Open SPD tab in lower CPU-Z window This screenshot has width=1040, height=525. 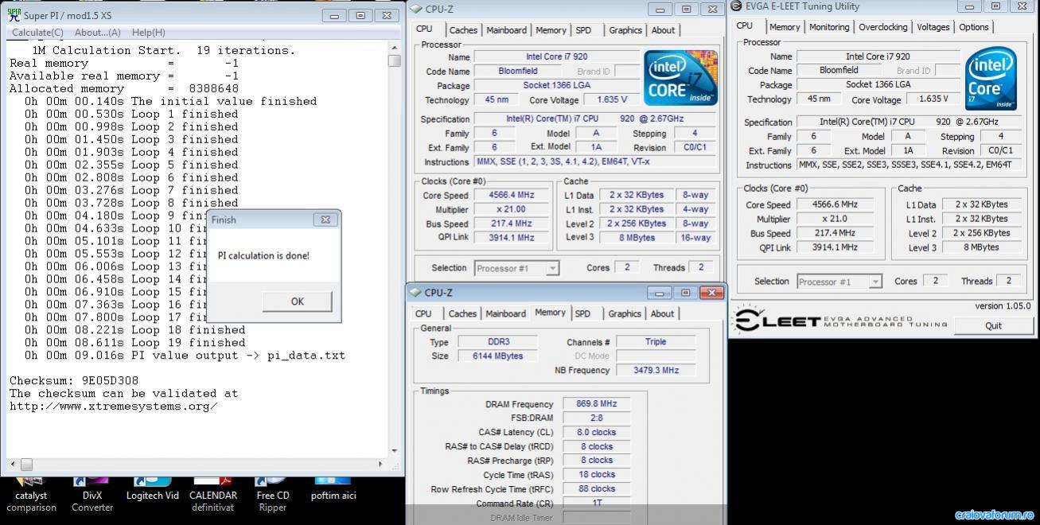click(x=582, y=313)
